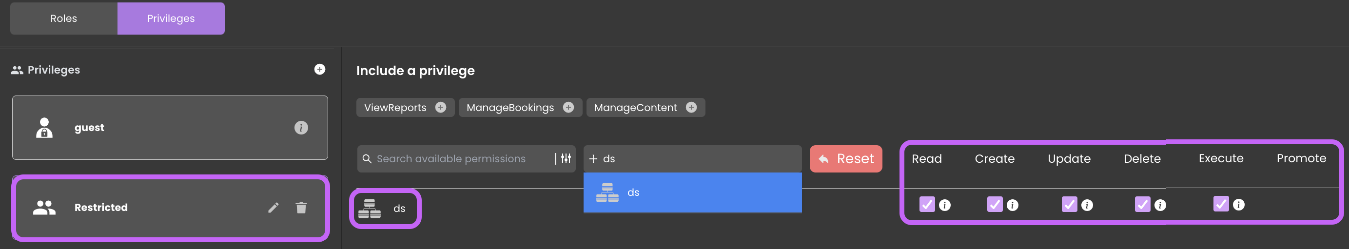Open search filter sliders icon
The width and height of the screenshot is (1349, 249).
click(x=566, y=158)
